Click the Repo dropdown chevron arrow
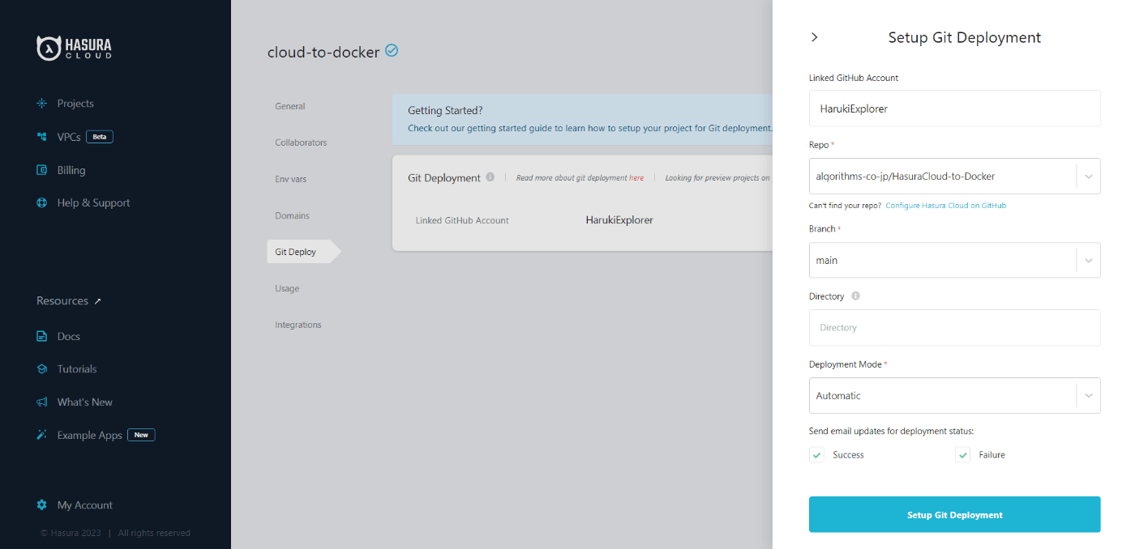Image resolution: width=1135 pixels, height=549 pixels. [x=1089, y=176]
